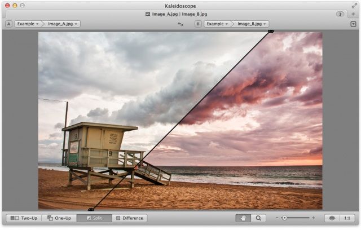
Task: Open the left Example folder dropdown
Action: pos(27,24)
